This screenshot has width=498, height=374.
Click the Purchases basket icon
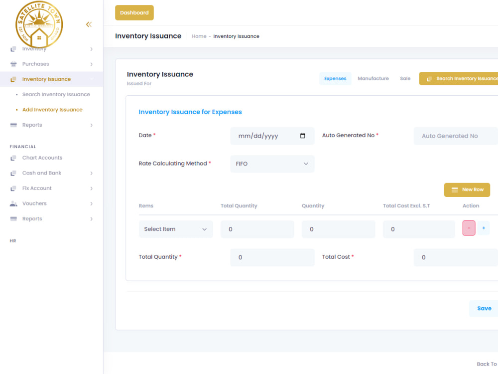(x=13, y=64)
